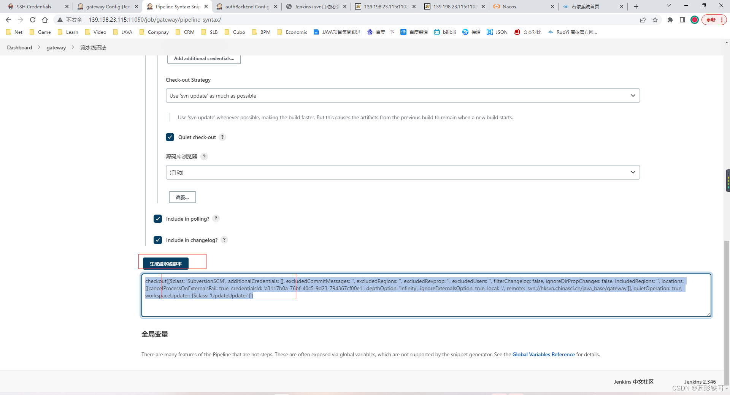Open the browser home page
The height and width of the screenshot is (395, 730).
(45, 20)
